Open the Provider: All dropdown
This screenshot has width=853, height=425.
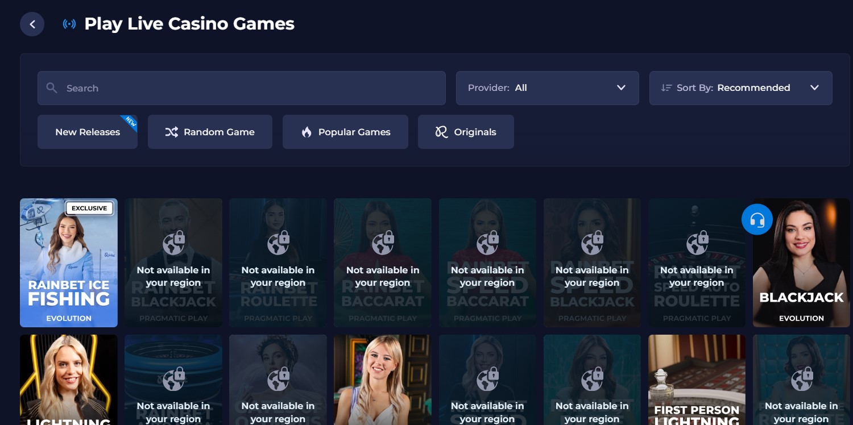coord(547,88)
